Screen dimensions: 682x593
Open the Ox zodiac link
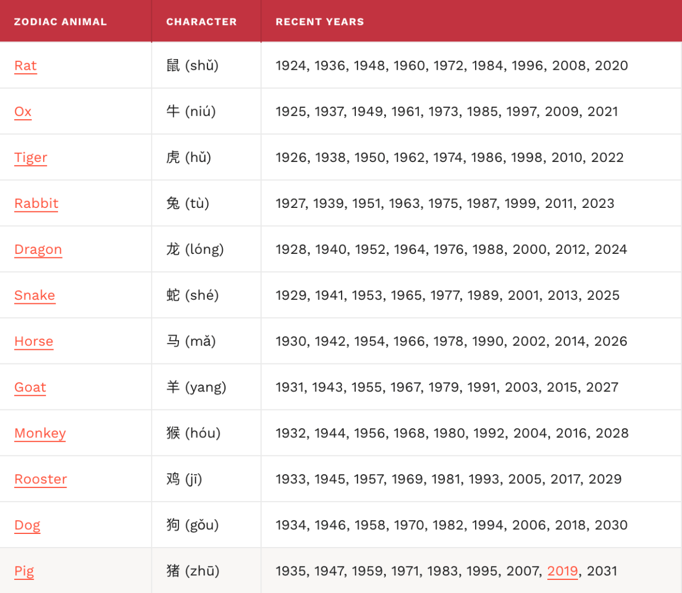point(23,112)
